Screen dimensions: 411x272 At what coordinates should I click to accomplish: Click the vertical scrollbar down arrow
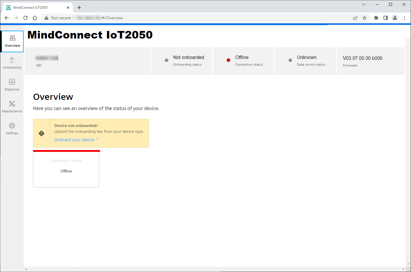tap(408, 264)
